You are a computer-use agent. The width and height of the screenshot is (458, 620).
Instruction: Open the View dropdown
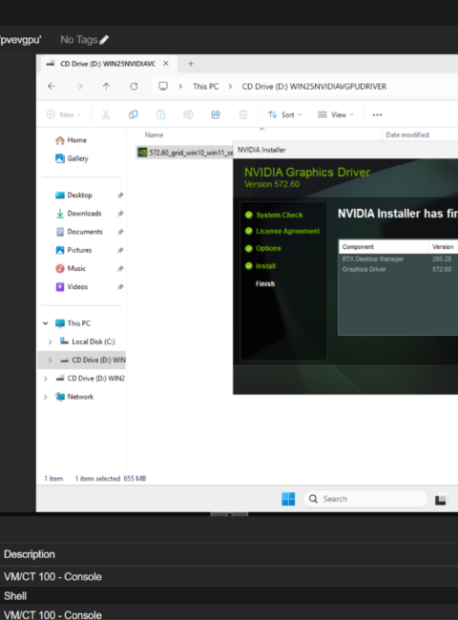coord(336,114)
